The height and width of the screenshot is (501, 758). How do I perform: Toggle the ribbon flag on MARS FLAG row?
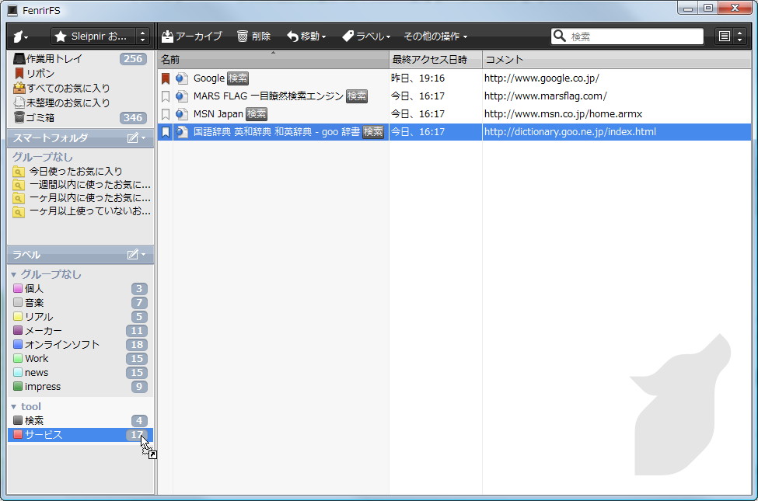tap(166, 96)
